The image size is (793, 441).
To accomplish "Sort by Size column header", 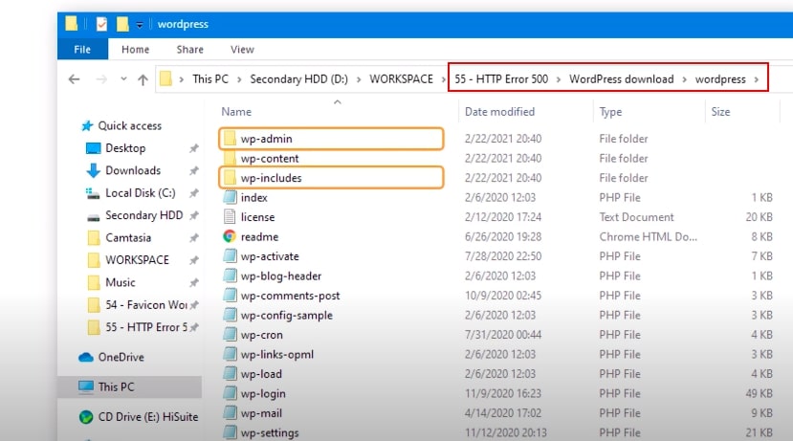I will [720, 112].
